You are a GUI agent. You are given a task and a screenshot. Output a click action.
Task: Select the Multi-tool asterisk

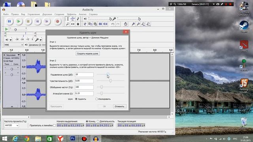click(x=78, y=24)
